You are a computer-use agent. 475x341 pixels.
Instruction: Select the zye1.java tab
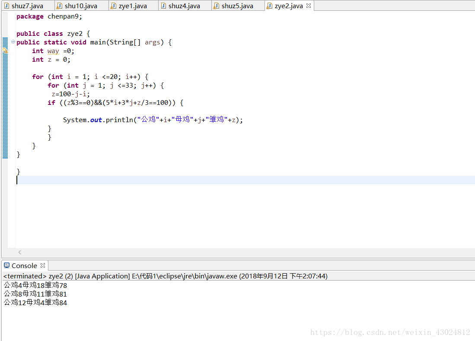[133, 6]
